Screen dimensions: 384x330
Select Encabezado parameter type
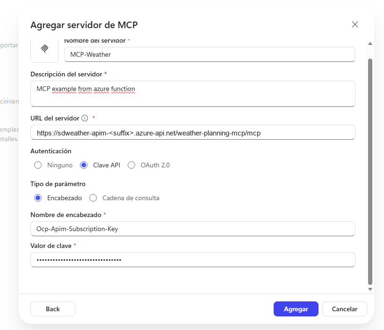[x=38, y=198]
